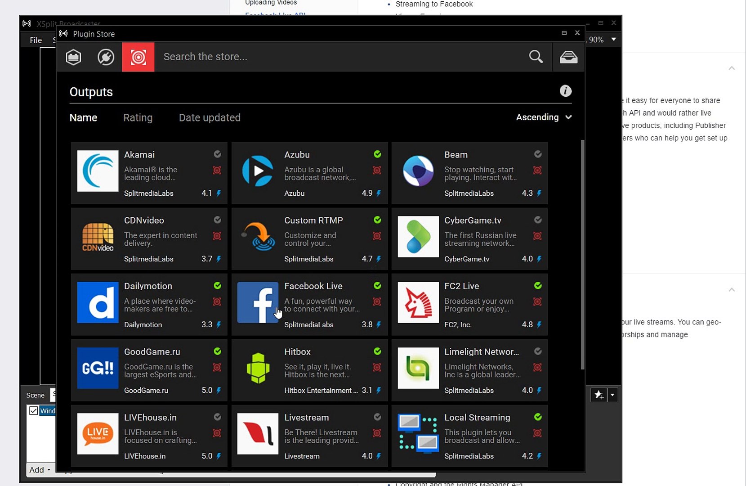Sort plugins by Rating
The image size is (746, 486).
click(138, 117)
